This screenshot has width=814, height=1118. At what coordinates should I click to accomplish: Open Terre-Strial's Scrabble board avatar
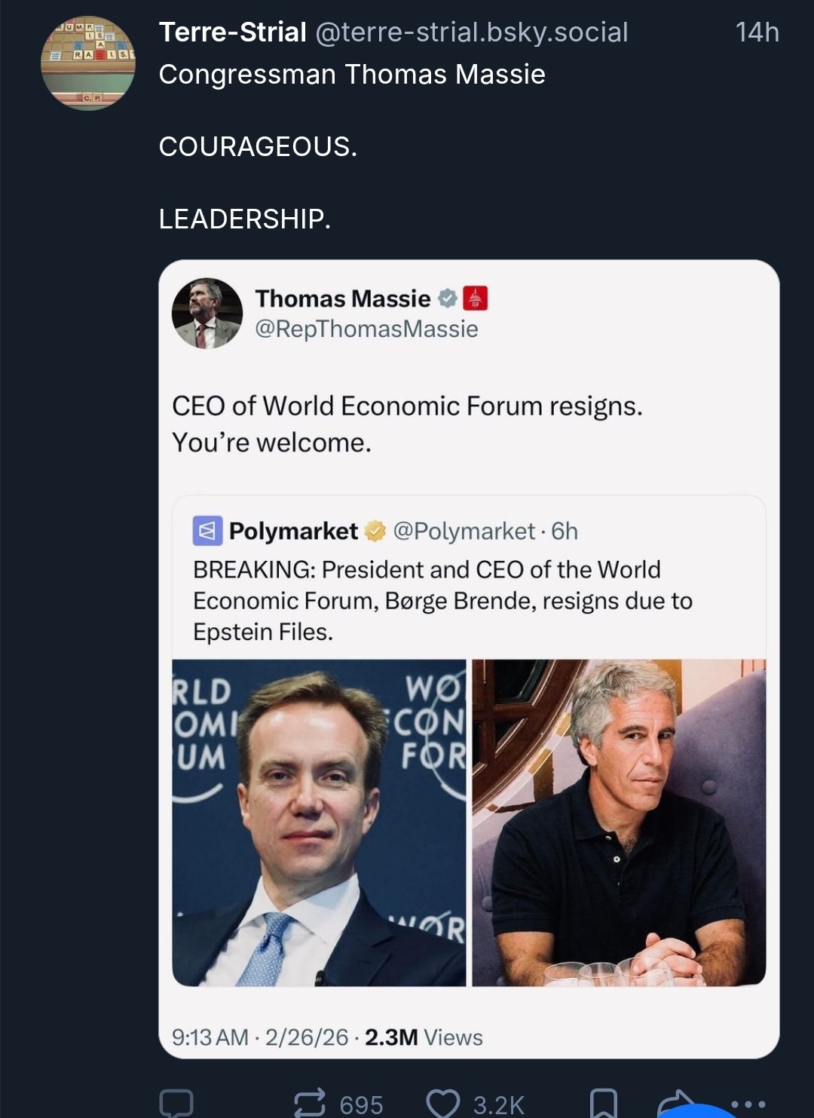[88, 63]
